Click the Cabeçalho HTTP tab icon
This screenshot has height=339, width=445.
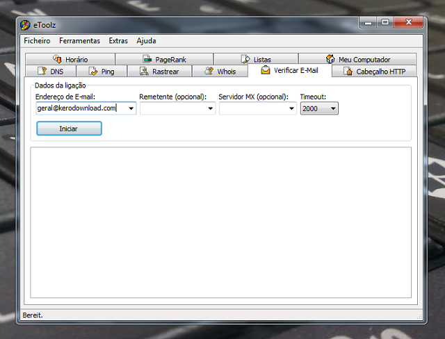coord(348,71)
